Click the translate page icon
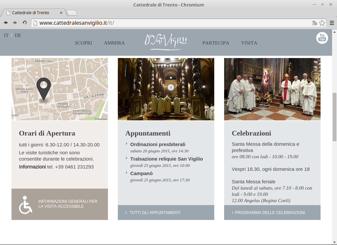Viewport: 337px width, 245px height. click(315, 23)
